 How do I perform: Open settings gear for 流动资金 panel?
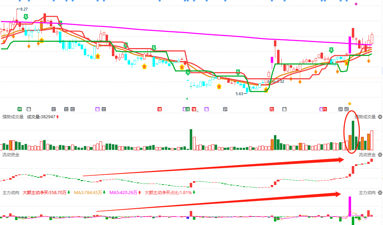tap(380, 155)
